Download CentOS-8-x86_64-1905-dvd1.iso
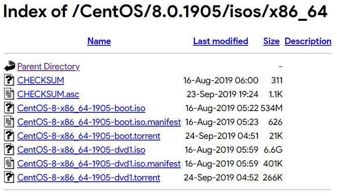The image size is (337, 196). (81, 150)
